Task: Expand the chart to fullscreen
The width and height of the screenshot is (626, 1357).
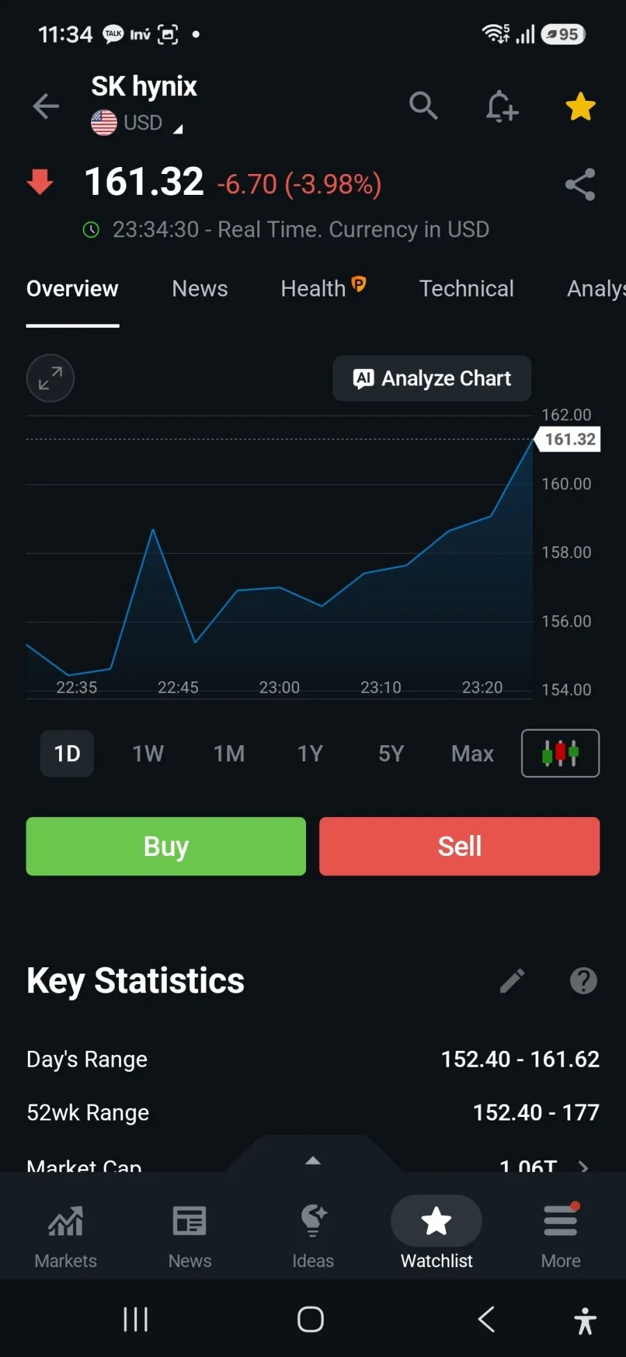Action: 50,378
